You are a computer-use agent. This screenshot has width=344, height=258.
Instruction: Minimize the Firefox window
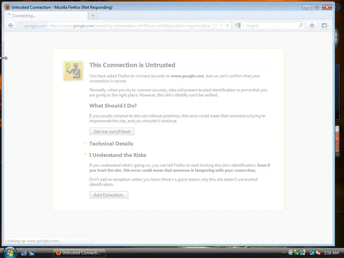307,7
